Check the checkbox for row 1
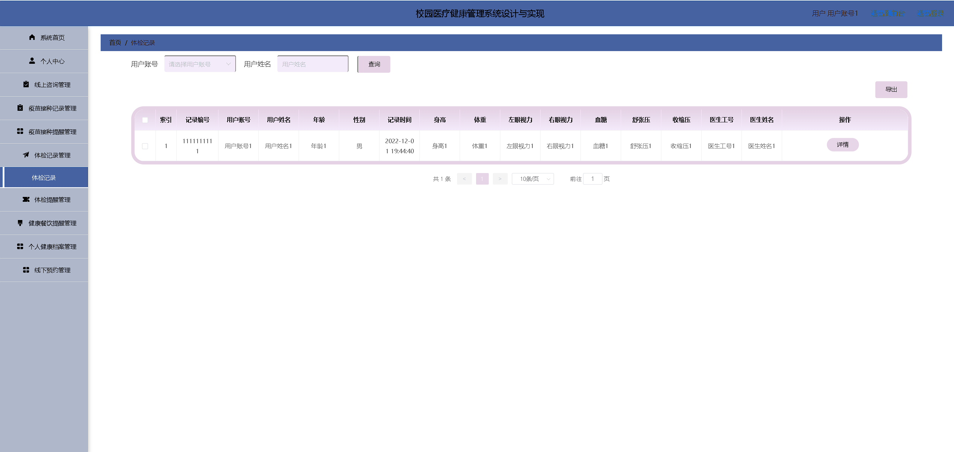Viewport: 954px width, 452px height. 145,146
